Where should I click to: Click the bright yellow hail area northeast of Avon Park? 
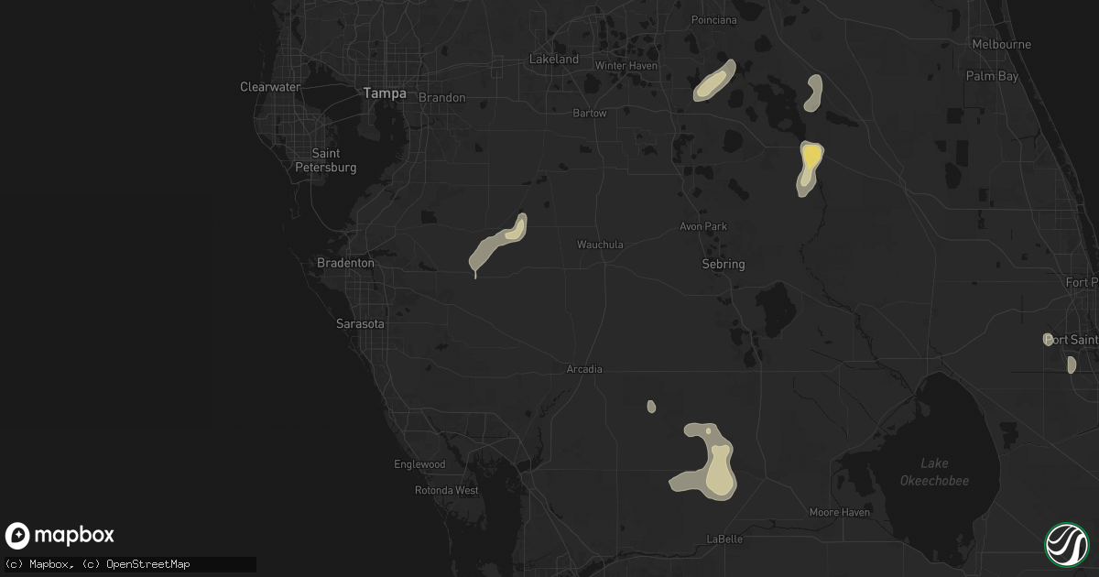811,156
